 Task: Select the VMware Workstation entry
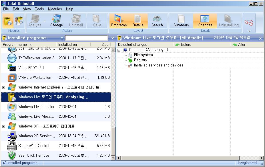pos(56,78)
